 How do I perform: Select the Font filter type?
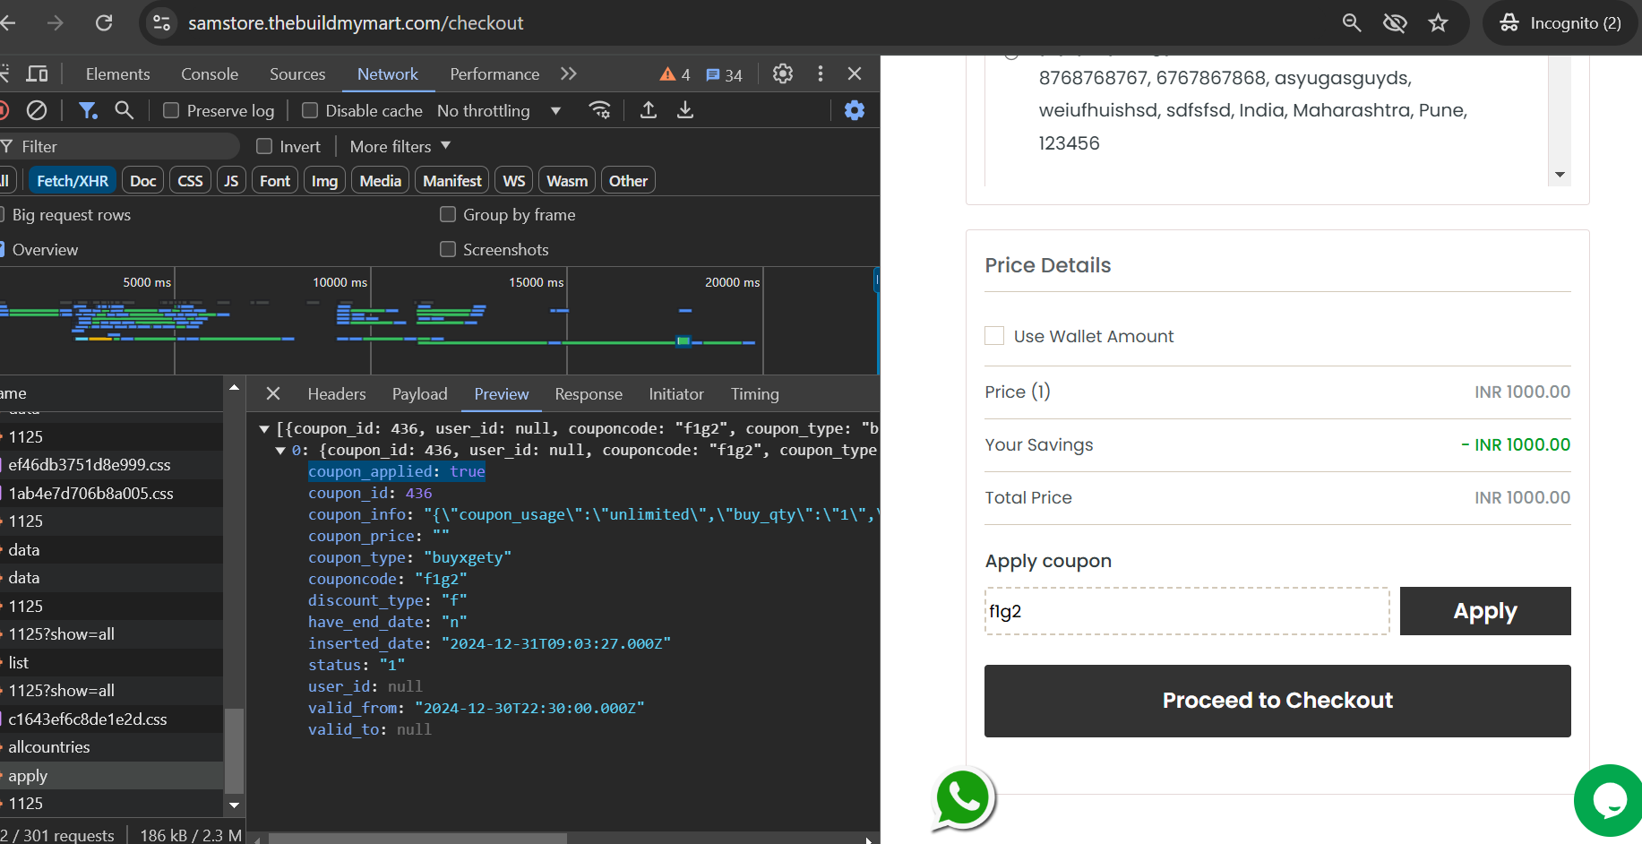275,181
